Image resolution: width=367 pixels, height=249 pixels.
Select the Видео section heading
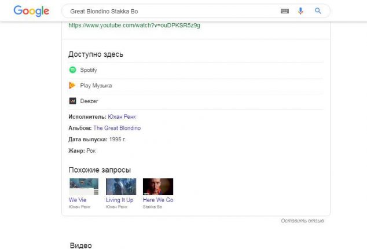point(80,246)
